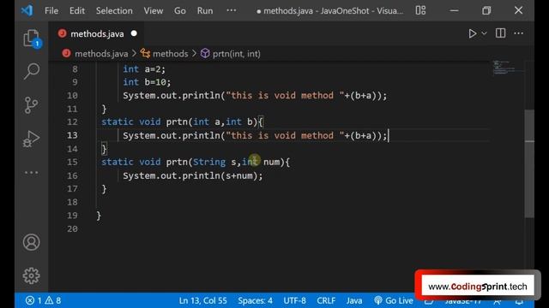This screenshot has width=549, height=308.
Task: Click the println call on line 10
Action: pyautogui.click(x=255, y=96)
